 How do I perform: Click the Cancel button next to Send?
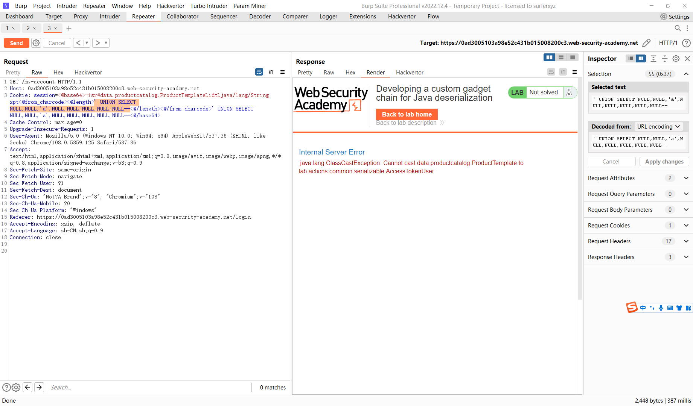click(x=57, y=43)
